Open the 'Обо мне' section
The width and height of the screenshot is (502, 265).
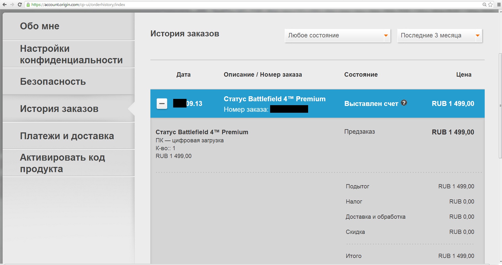pyautogui.click(x=69, y=26)
